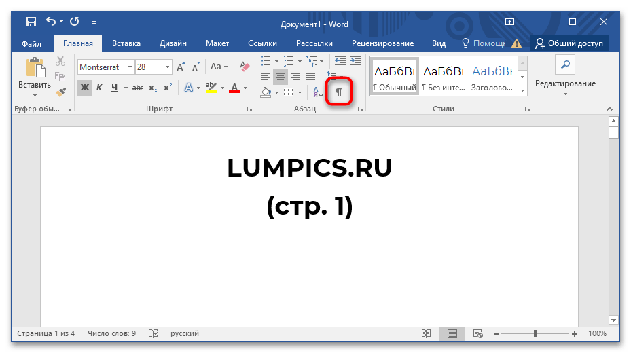This screenshot has height=353, width=631.
Task: Select the Без интервала style
Action: coord(444,76)
